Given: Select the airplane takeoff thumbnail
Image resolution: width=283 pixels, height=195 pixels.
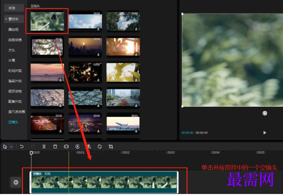Looking at the screenshot, I should point(123,124).
